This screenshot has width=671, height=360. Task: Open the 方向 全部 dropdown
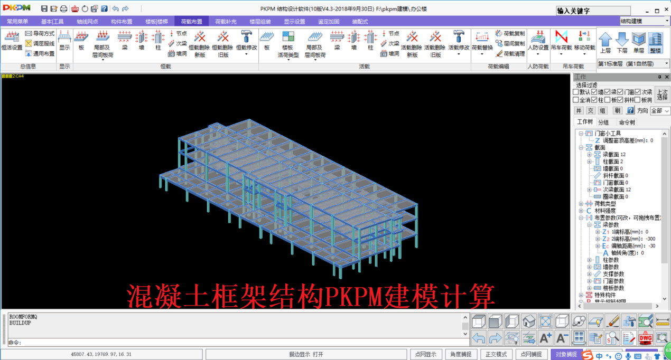click(660, 111)
